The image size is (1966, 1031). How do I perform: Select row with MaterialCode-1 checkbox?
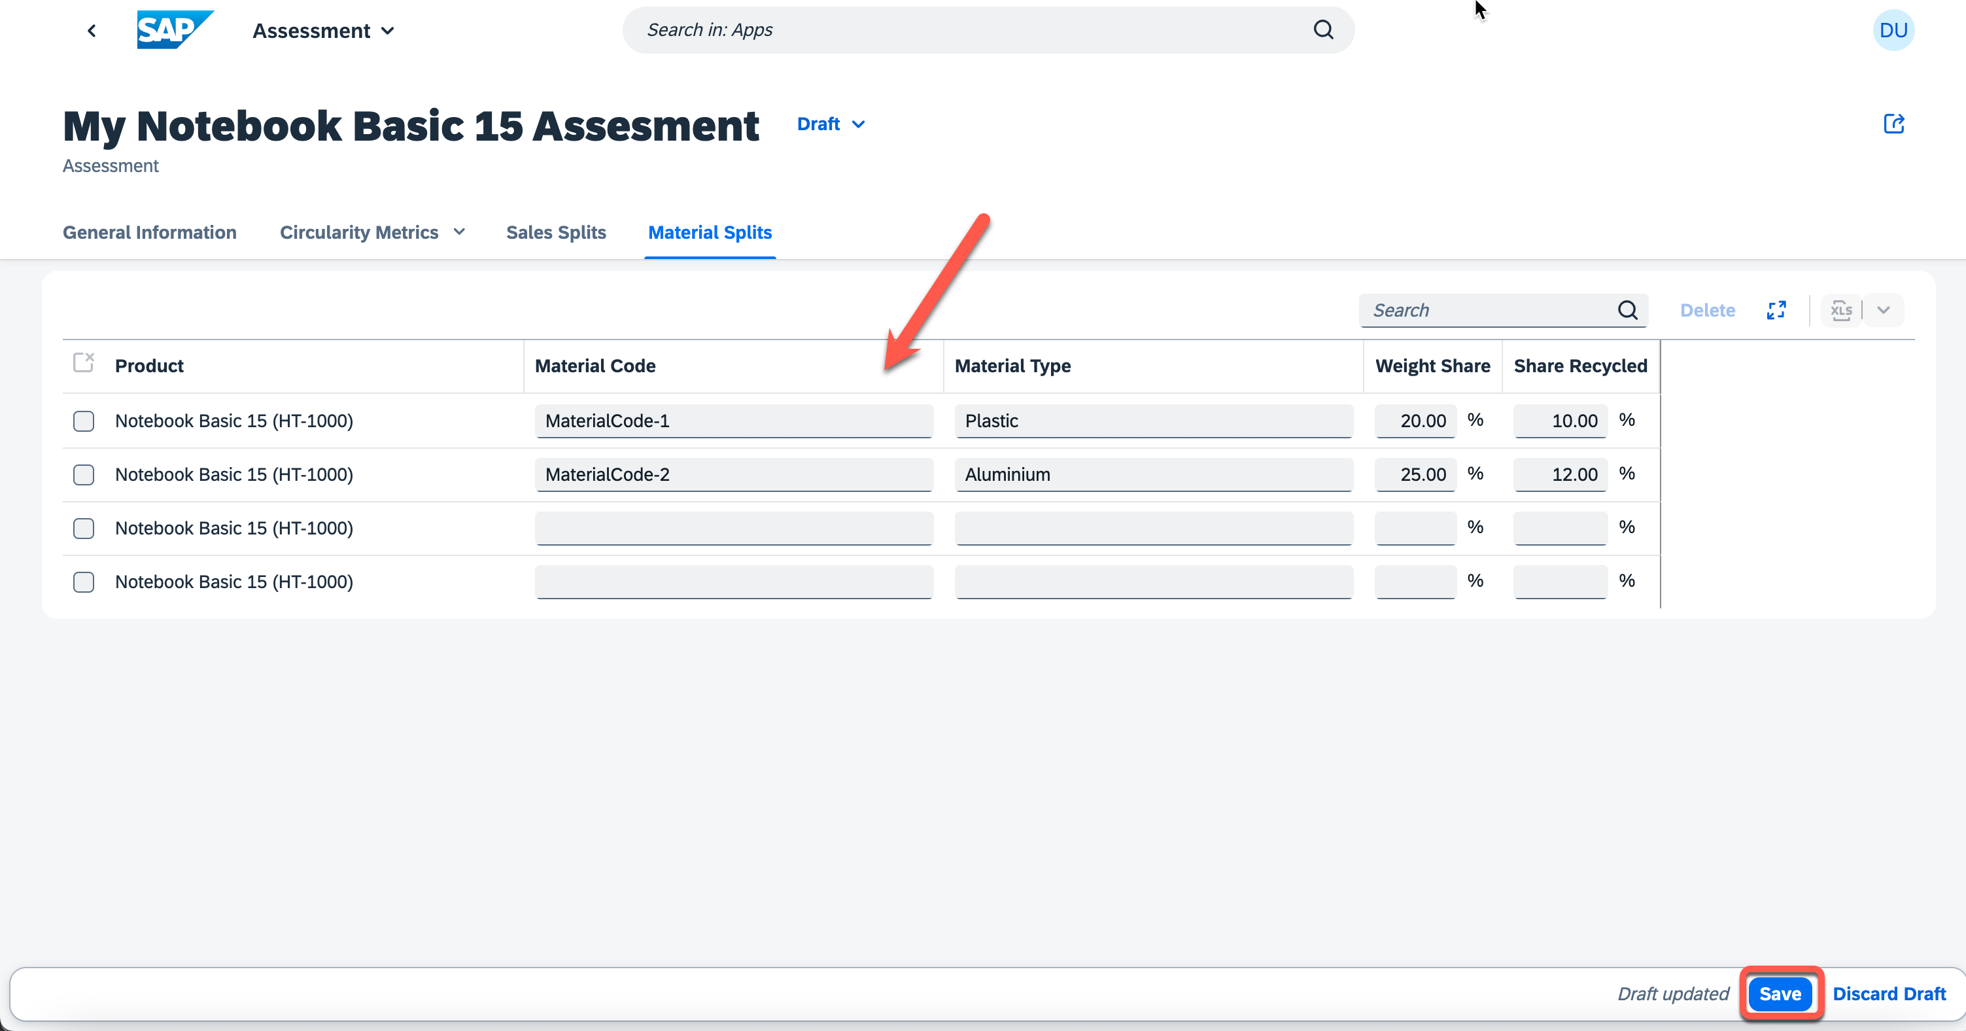pos(83,421)
